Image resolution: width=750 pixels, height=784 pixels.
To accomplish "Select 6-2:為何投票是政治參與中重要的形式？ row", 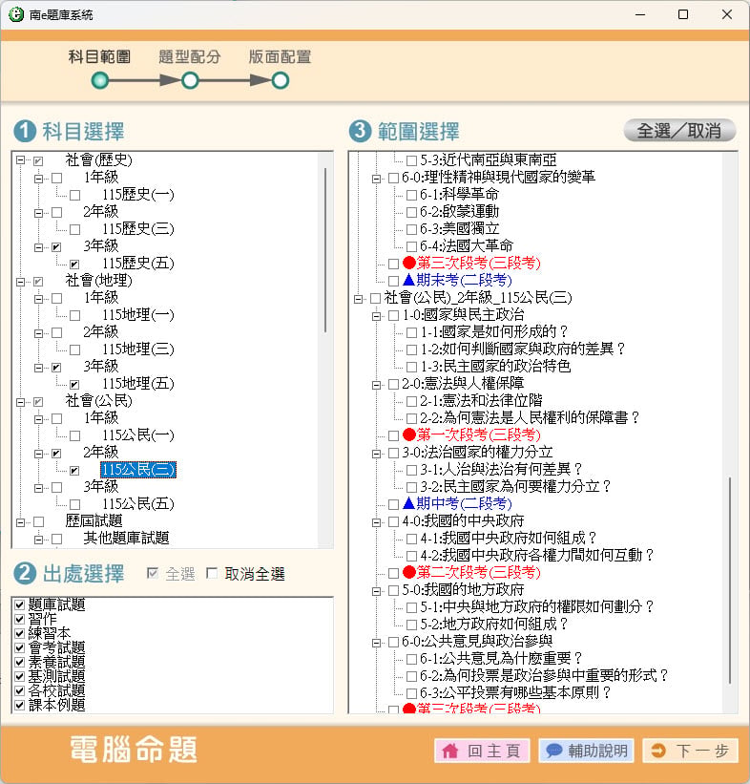I will coord(544,675).
